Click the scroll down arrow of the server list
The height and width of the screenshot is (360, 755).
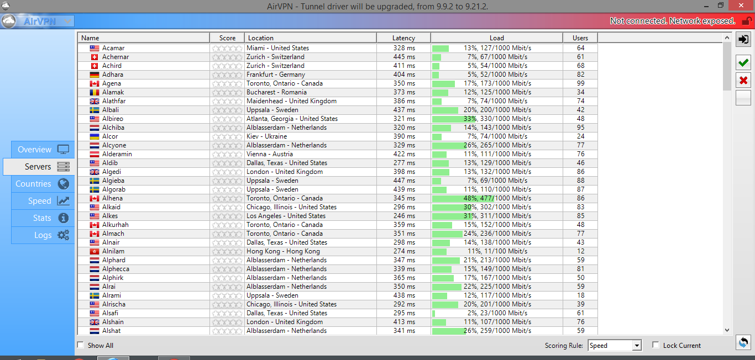pos(727,330)
